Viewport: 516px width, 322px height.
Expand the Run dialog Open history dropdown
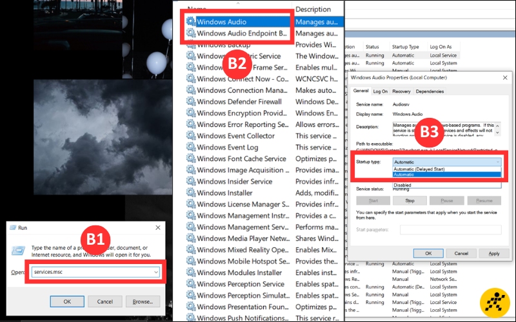156,272
